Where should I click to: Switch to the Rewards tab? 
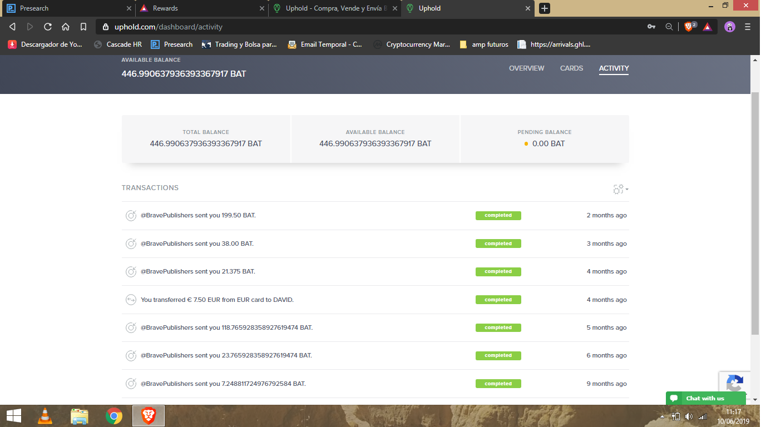point(201,8)
